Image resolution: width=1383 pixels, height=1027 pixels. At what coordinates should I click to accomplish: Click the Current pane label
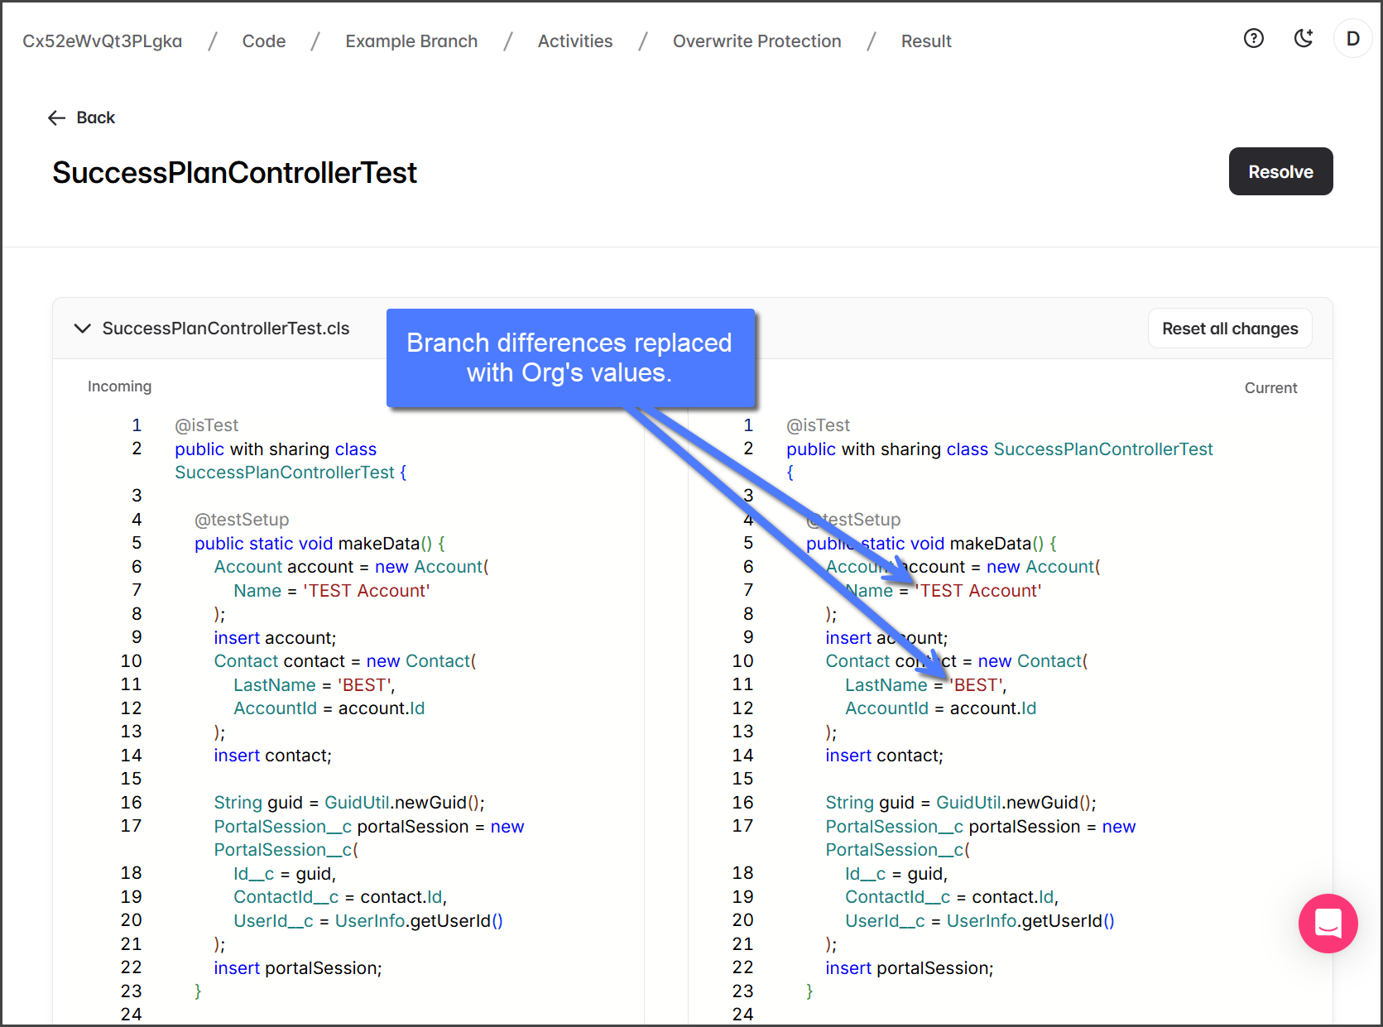[1270, 388]
